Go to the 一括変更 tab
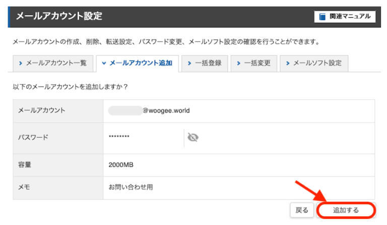The width and height of the screenshot is (387, 225). point(253,63)
